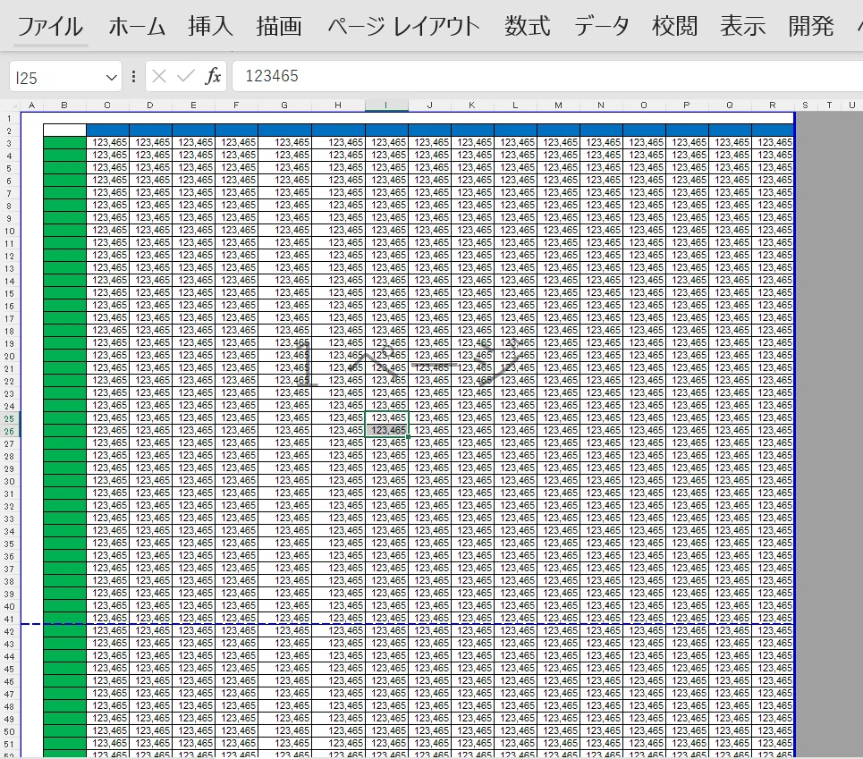Viewport: 863px width, 759px height.
Task: Open the 挿入 ribbon tab
Action: point(209,26)
